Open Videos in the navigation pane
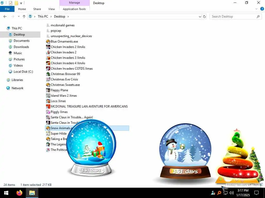This screenshot has width=265, height=198. [18, 65]
